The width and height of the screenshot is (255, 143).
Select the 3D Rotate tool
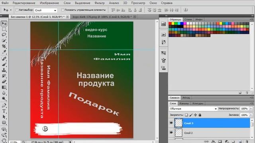point(4,129)
